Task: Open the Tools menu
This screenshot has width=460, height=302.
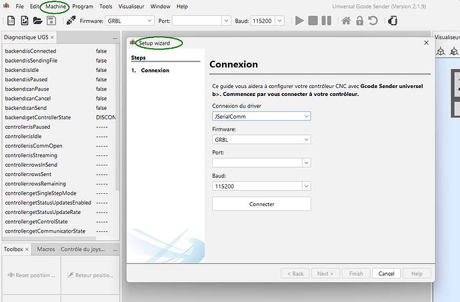Action: [105, 7]
